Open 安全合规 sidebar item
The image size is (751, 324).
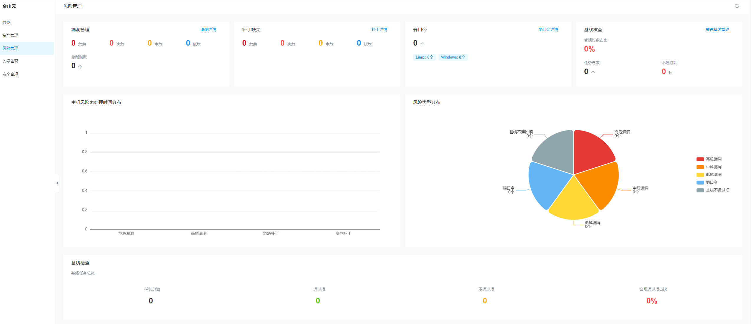coord(10,74)
